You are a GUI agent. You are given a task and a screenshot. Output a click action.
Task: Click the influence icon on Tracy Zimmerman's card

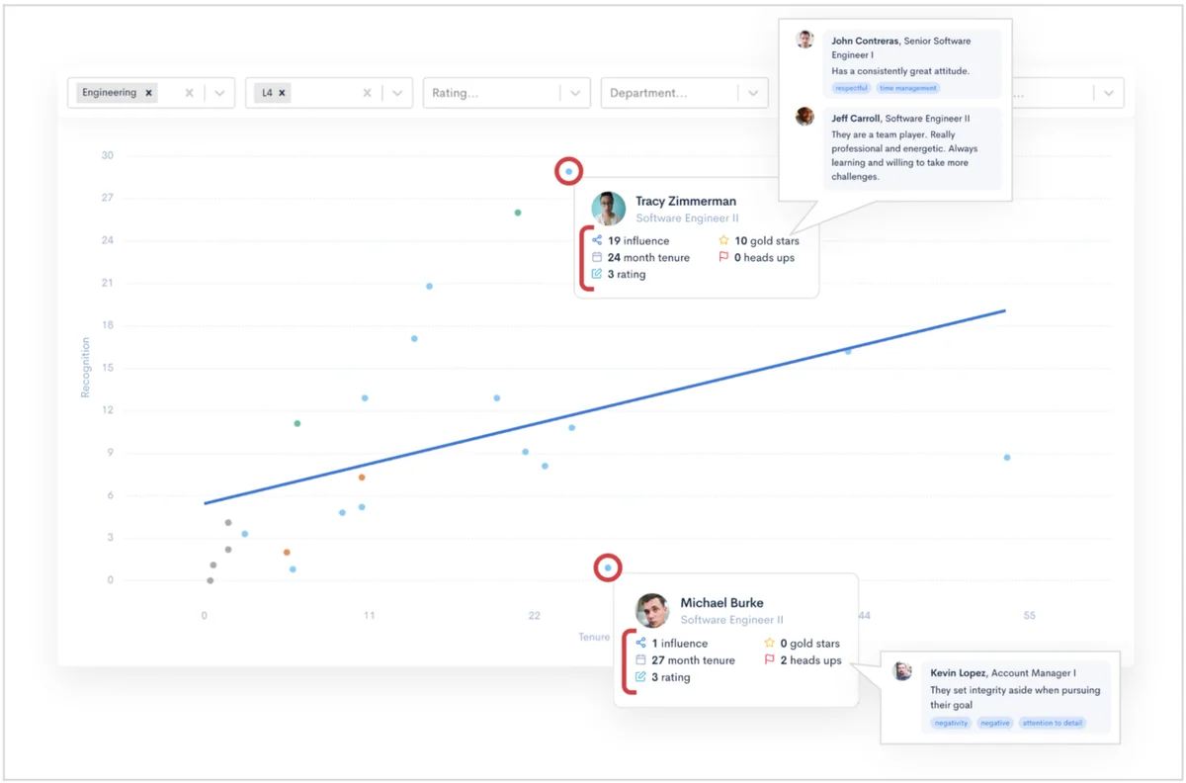pyautogui.click(x=596, y=240)
